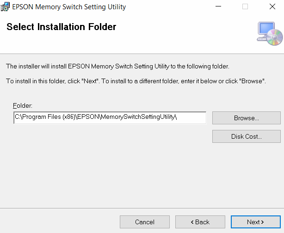Click the Folder label

pyautogui.click(x=23, y=106)
